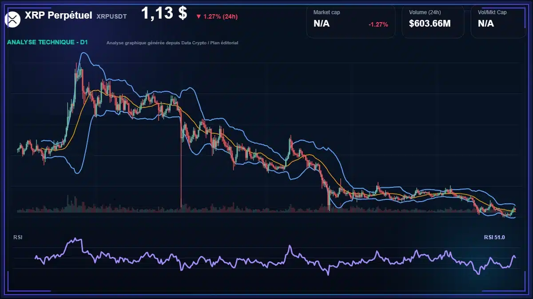533x299 pixels.
Task: Click the XRP coin logo icon
Action: (x=13, y=19)
